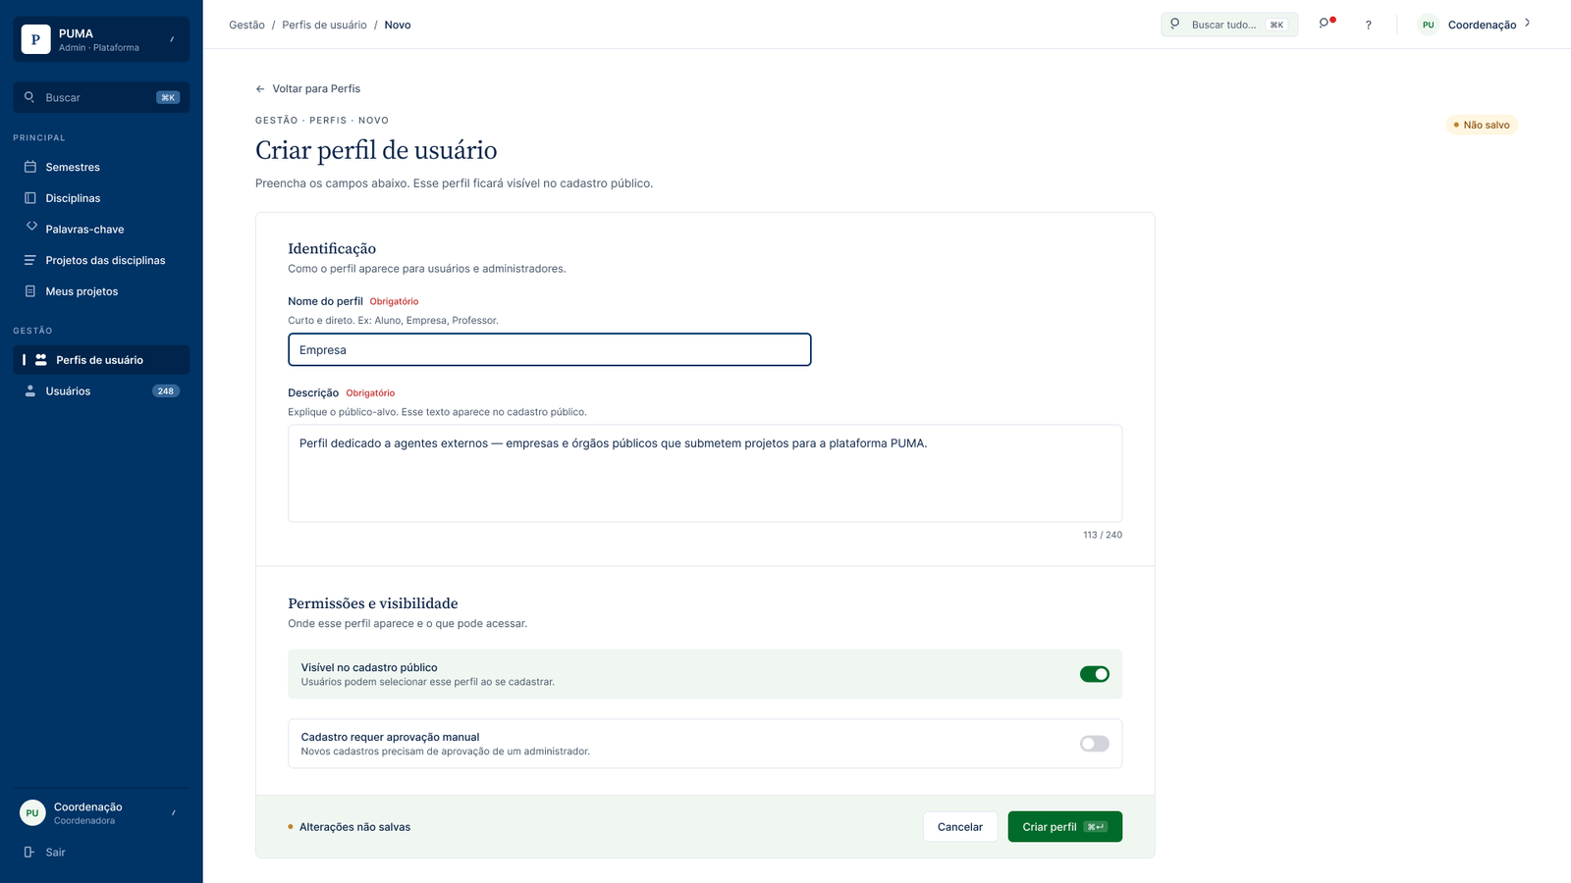Click the Alterações não salvas indicator
This screenshot has width=1571, height=883.
pyautogui.click(x=350, y=827)
